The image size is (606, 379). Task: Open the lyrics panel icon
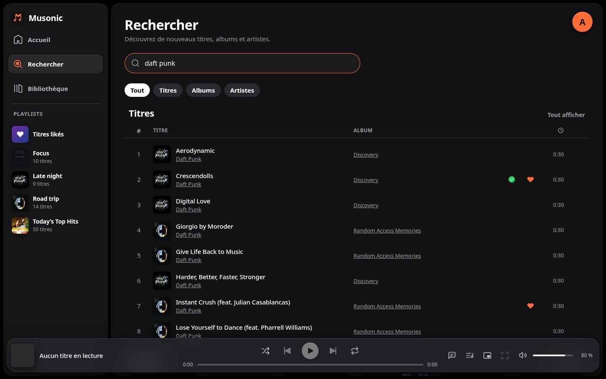coord(452,355)
